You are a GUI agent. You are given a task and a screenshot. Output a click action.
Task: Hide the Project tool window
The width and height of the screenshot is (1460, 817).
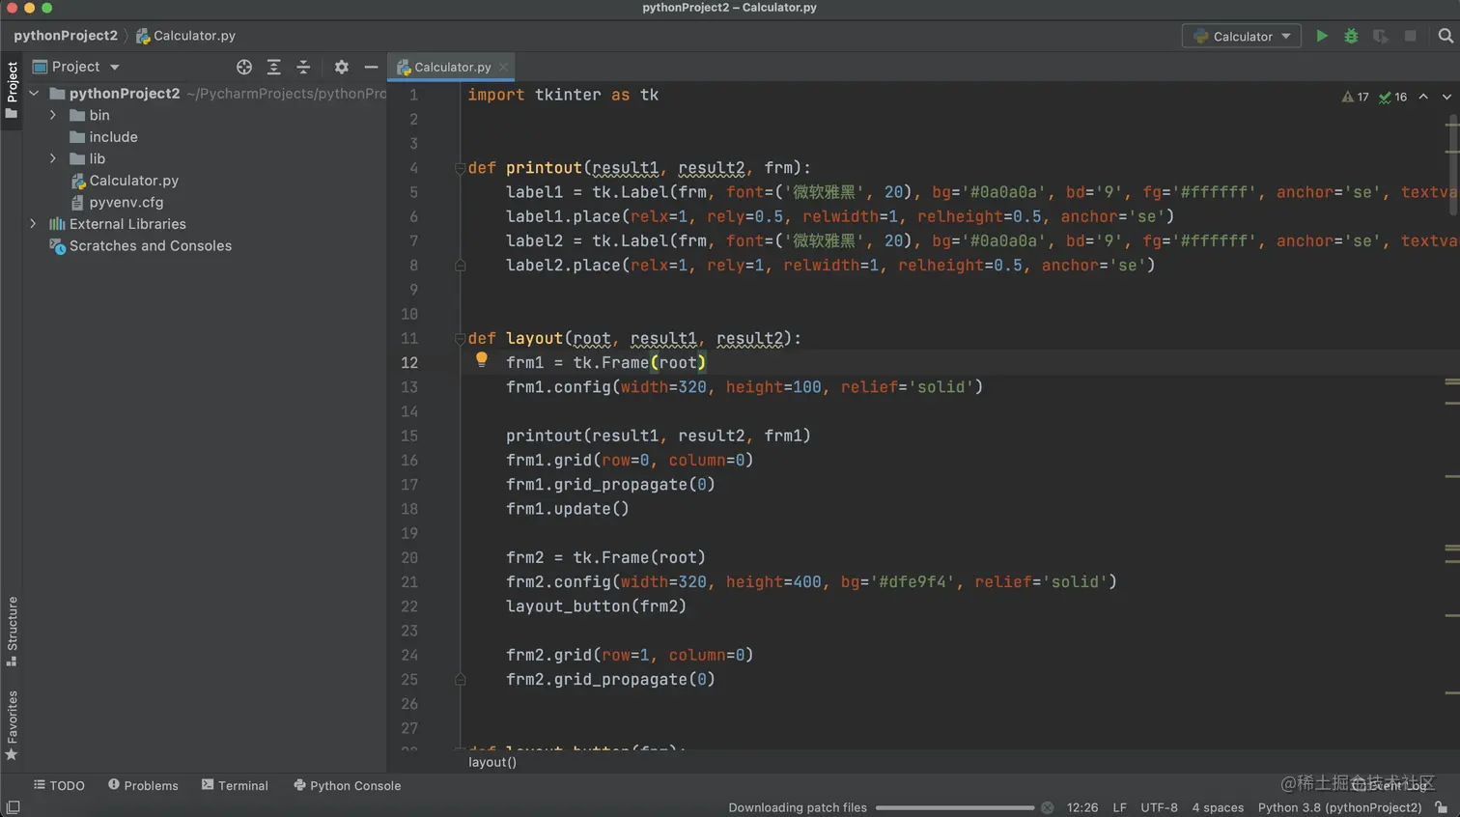[x=371, y=67]
